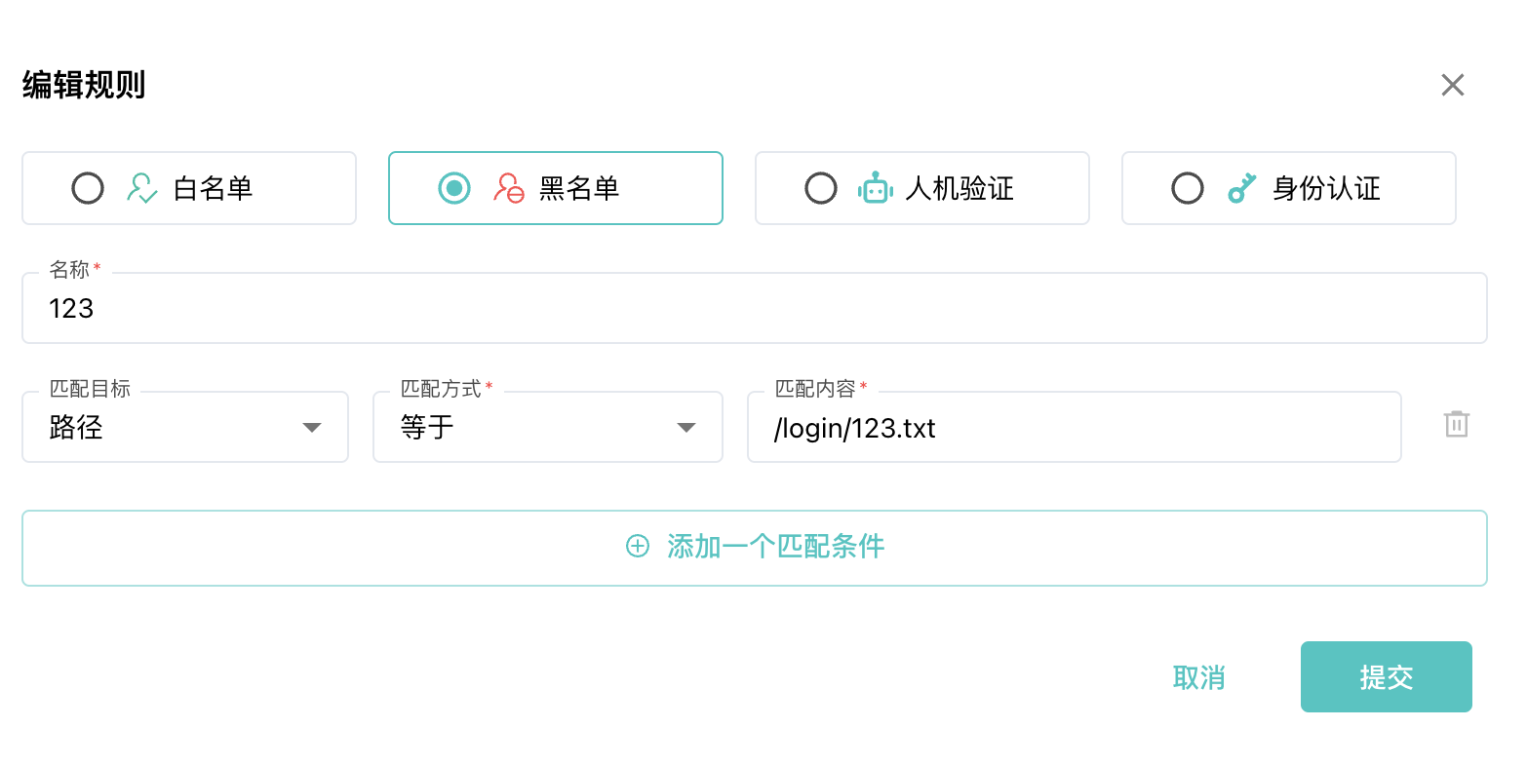Image resolution: width=1527 pixels, height=766 pixels.
Task: Click the robot icon for 人机验证
Action: pos(876,188)
